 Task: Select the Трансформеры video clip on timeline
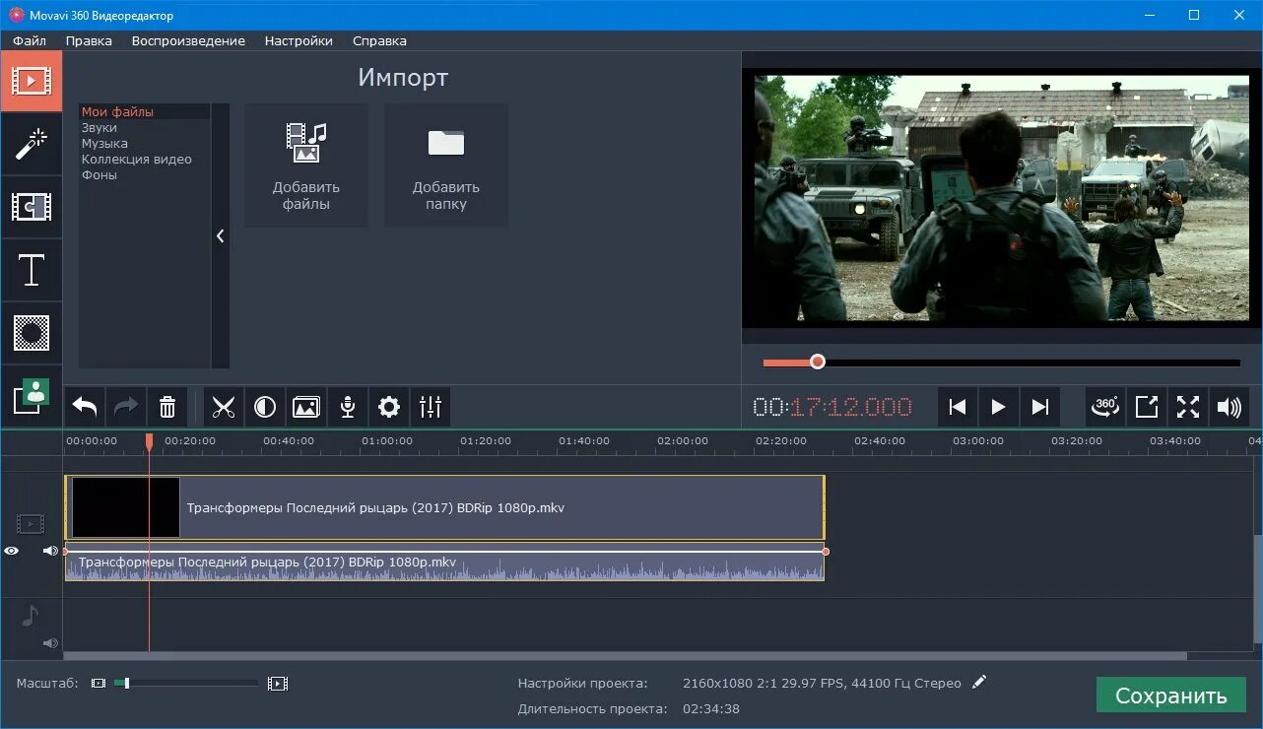coord(444,508)
